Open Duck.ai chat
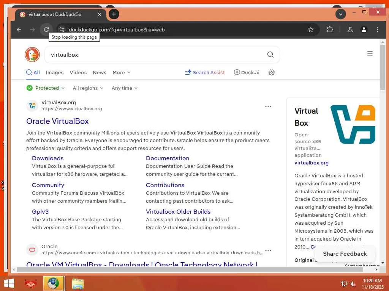Screen dimensions: 389x291 [x=247, y=72]
